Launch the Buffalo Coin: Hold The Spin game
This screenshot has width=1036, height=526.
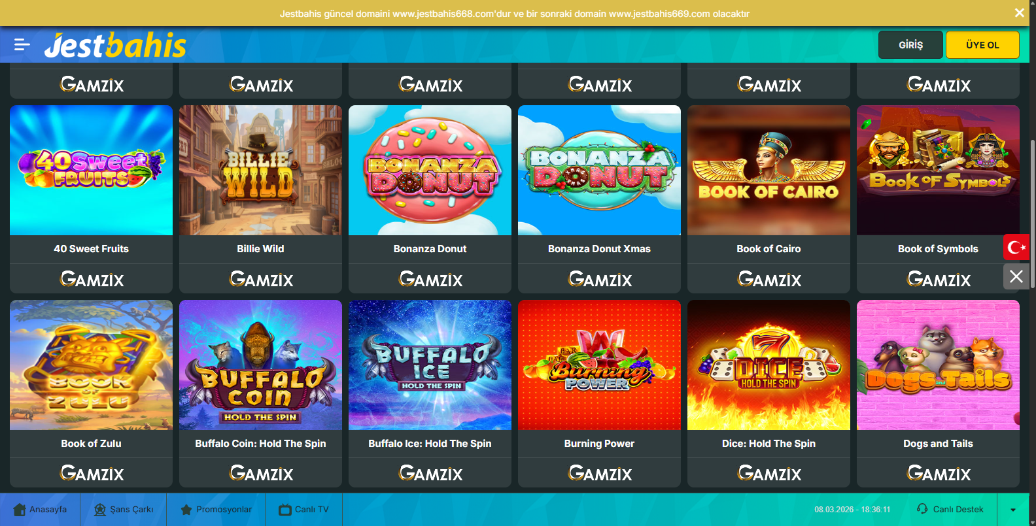coord(260,365)
